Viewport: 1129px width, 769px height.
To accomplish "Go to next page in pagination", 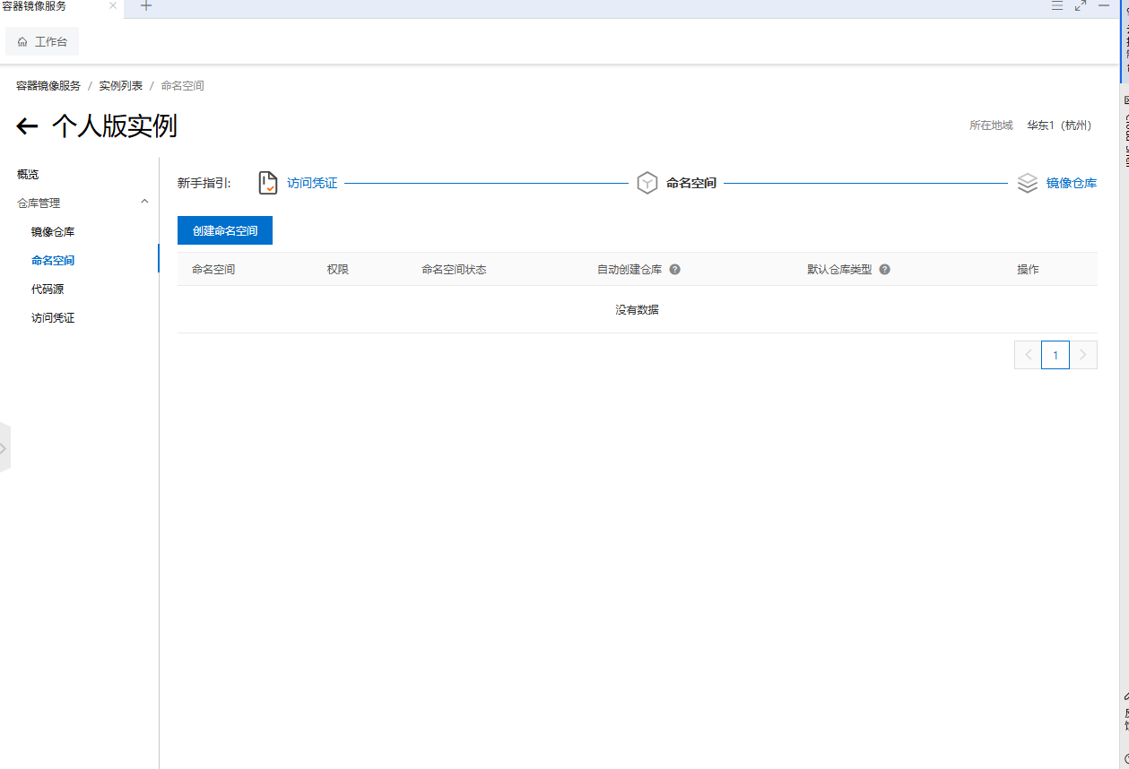I will coord(1083,355).
